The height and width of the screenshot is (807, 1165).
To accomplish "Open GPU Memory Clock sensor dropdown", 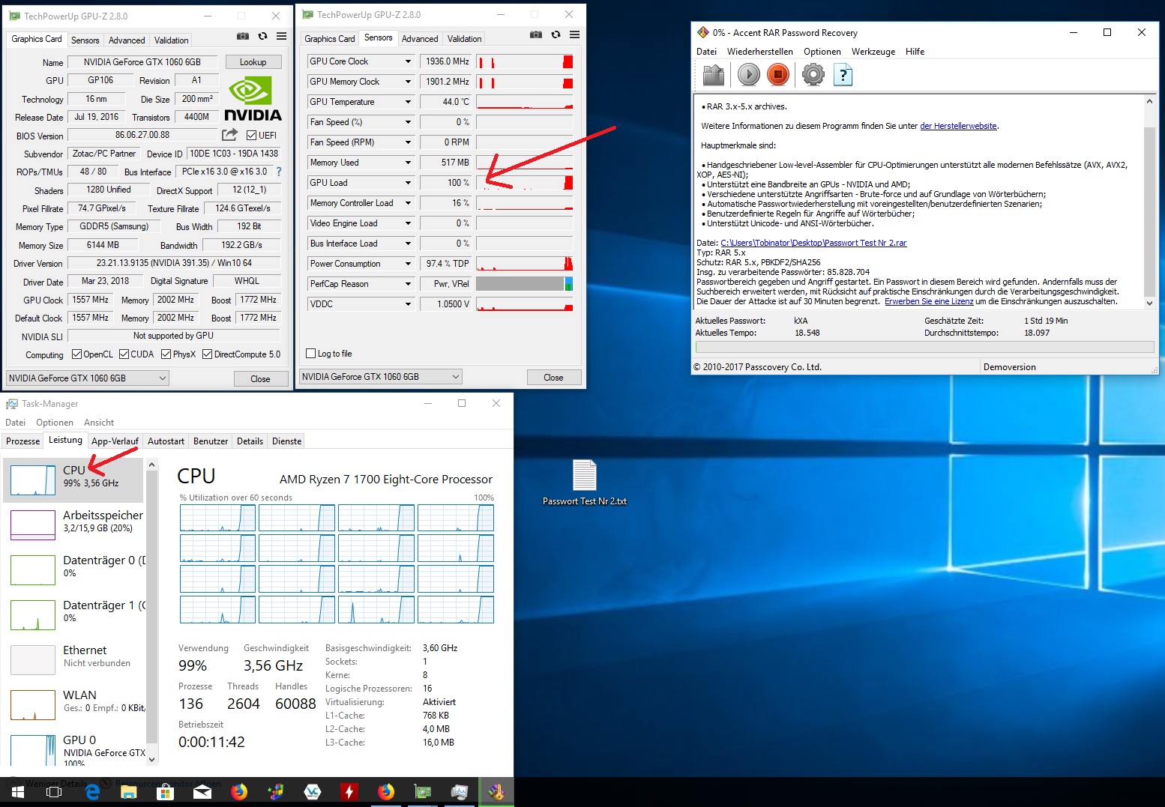I will (408, 82).
